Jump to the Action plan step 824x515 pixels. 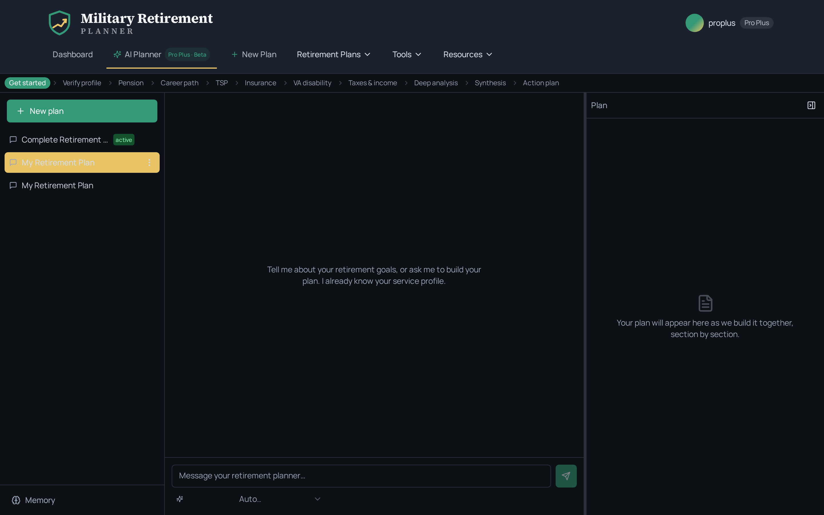pos(541,83)
